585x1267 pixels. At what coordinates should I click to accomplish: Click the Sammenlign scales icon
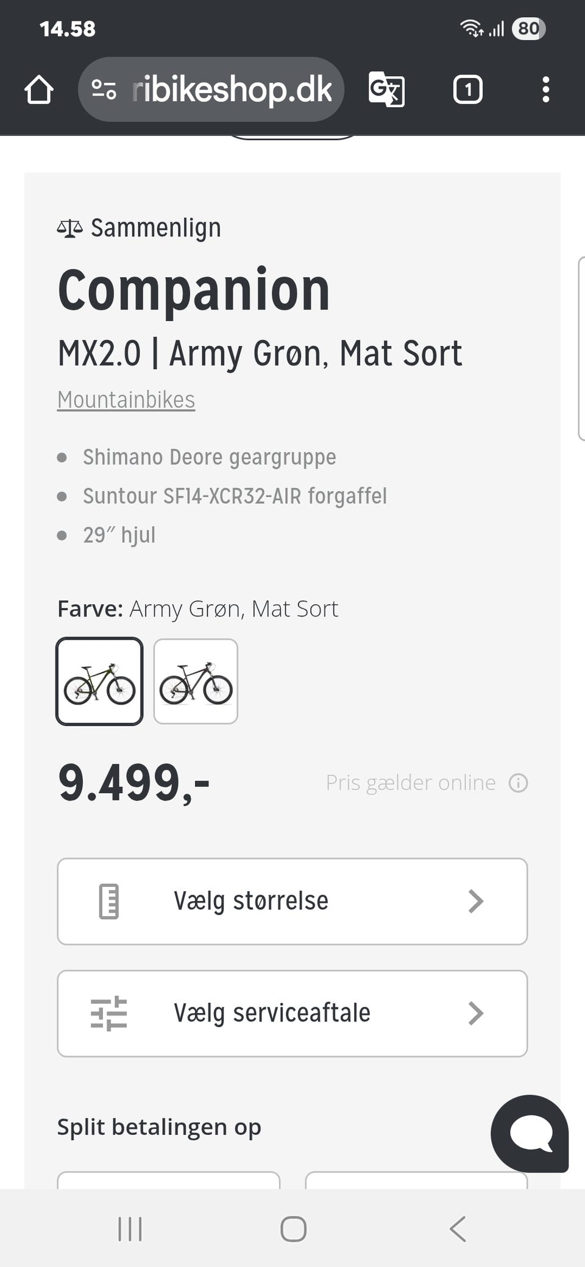point(69,228)
